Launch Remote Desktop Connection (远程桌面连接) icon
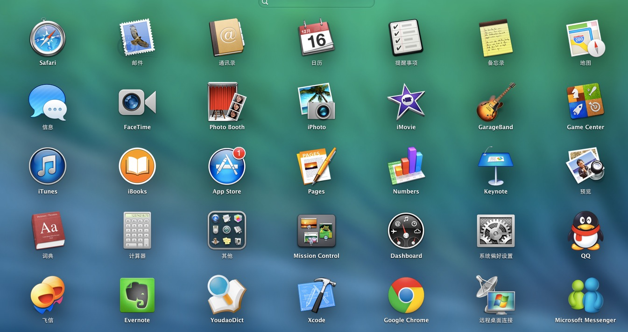This screenshot has height=332, width=628. (496, 295)
